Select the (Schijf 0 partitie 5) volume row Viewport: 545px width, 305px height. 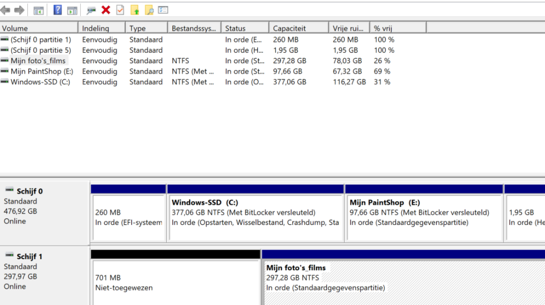click(x=41, y=50)
